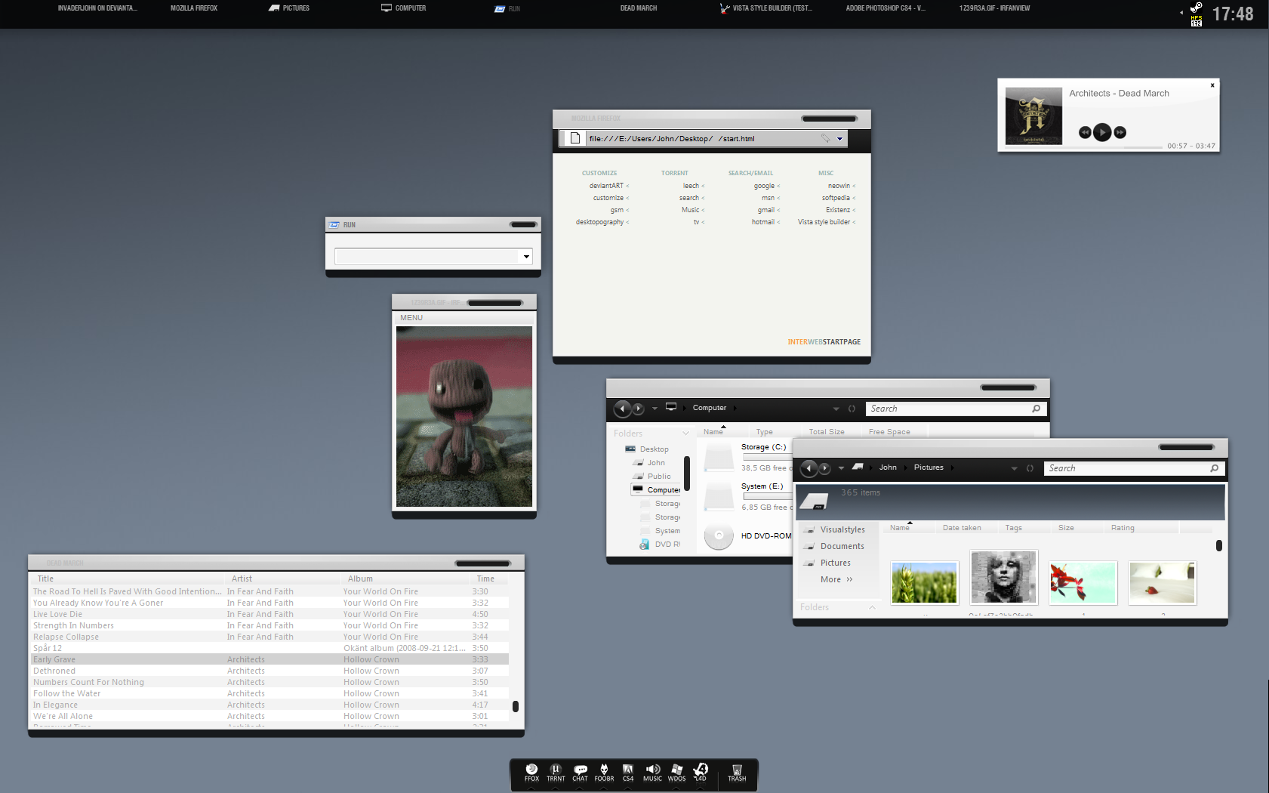Open address dropdown arrow in Computer window
This screenshot has width=1269, height=793.
836,409
